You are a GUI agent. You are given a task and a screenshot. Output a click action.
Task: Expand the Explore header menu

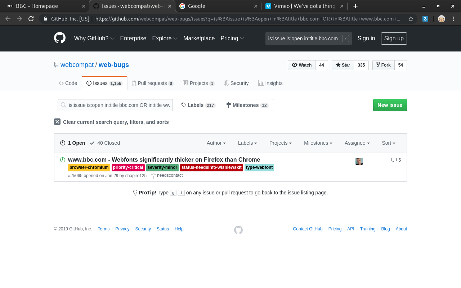coord(165,39)
